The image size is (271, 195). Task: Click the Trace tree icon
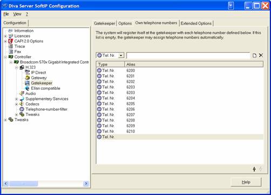11,46
